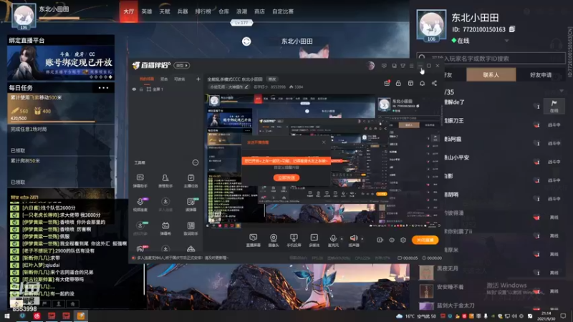Click the flag 在线 button in first friend row

pyautogui.click(x=554, y=106)
